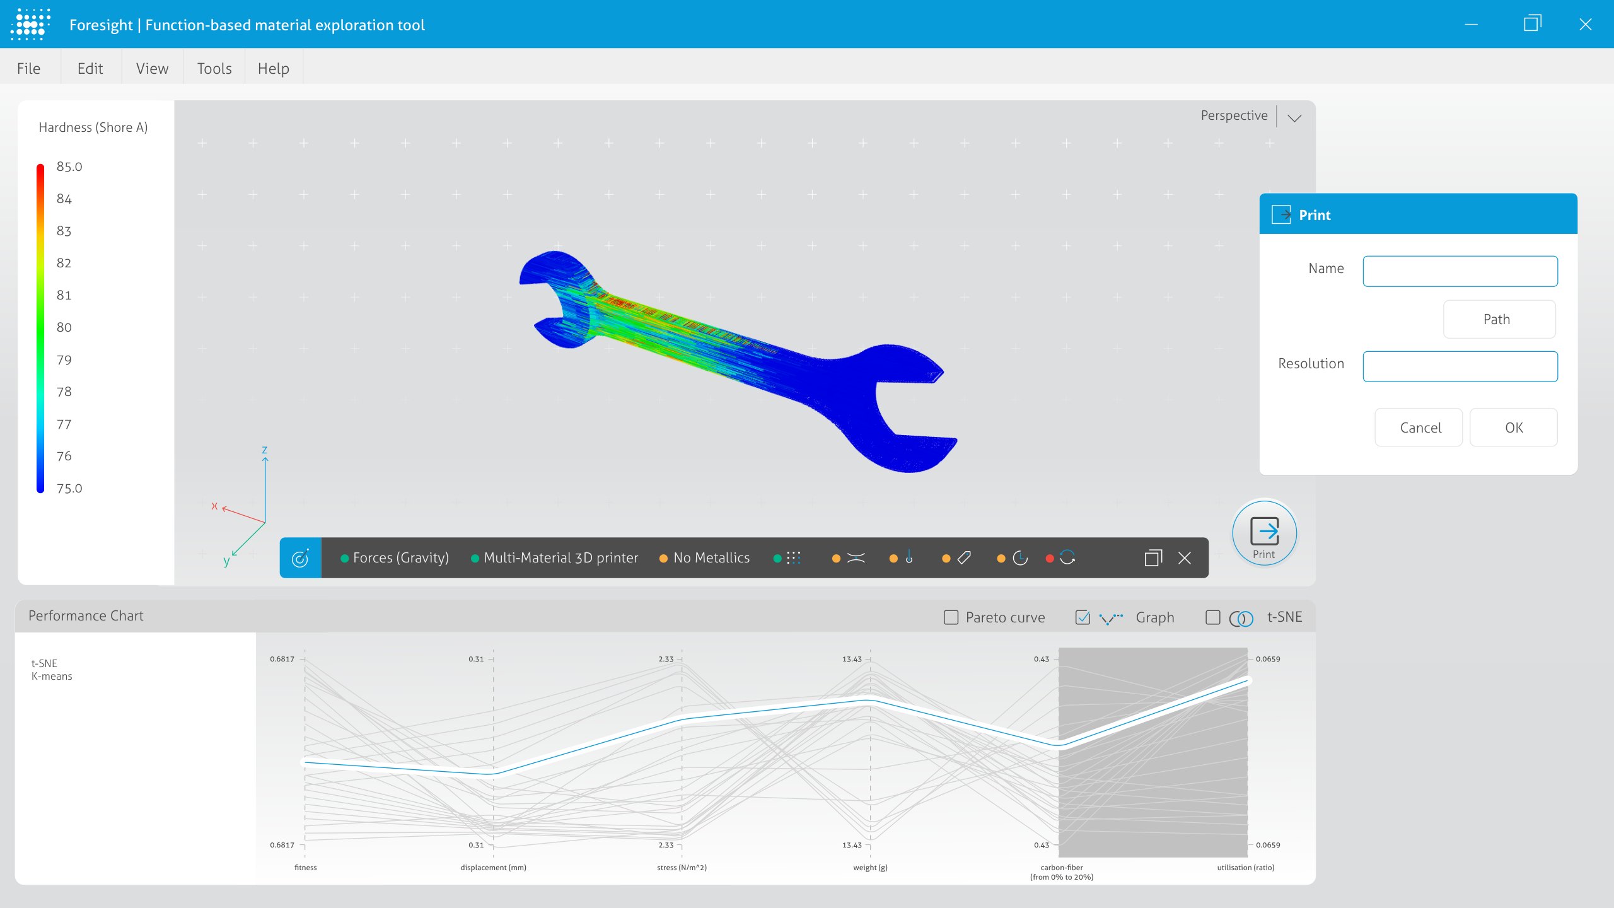Uncheck the Graph checkbox
This screenshot has width=1614, height=908.
tap(1083, 617)
